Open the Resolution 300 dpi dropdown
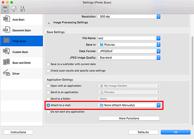 (129, 17)
